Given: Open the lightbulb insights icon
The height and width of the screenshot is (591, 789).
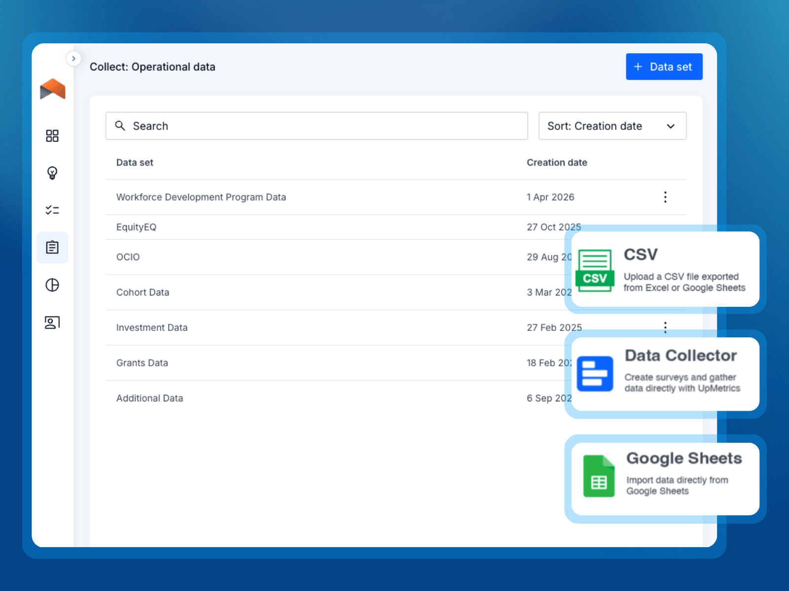Looking at the screenshot, I should click(52, 173).
